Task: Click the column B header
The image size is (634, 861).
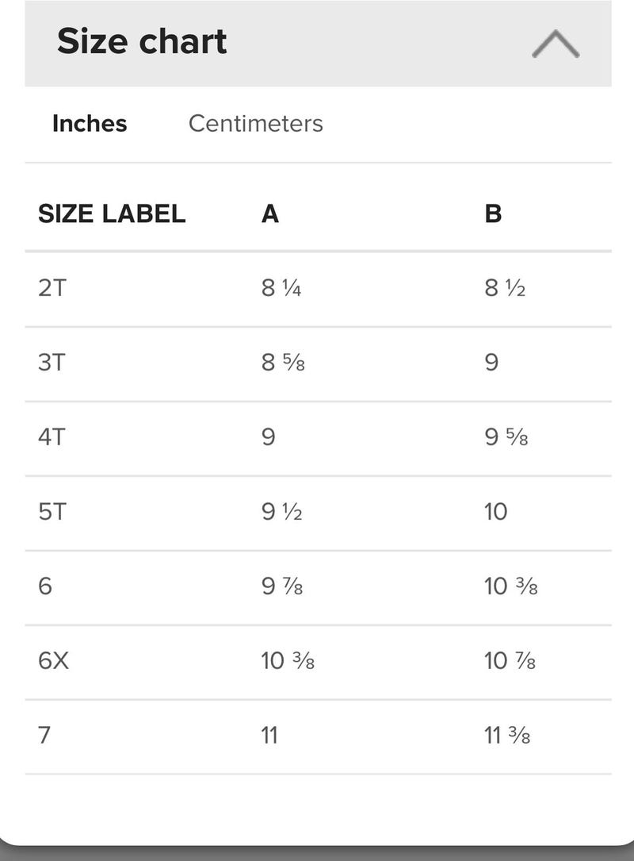Action: (x=493, y=213)
